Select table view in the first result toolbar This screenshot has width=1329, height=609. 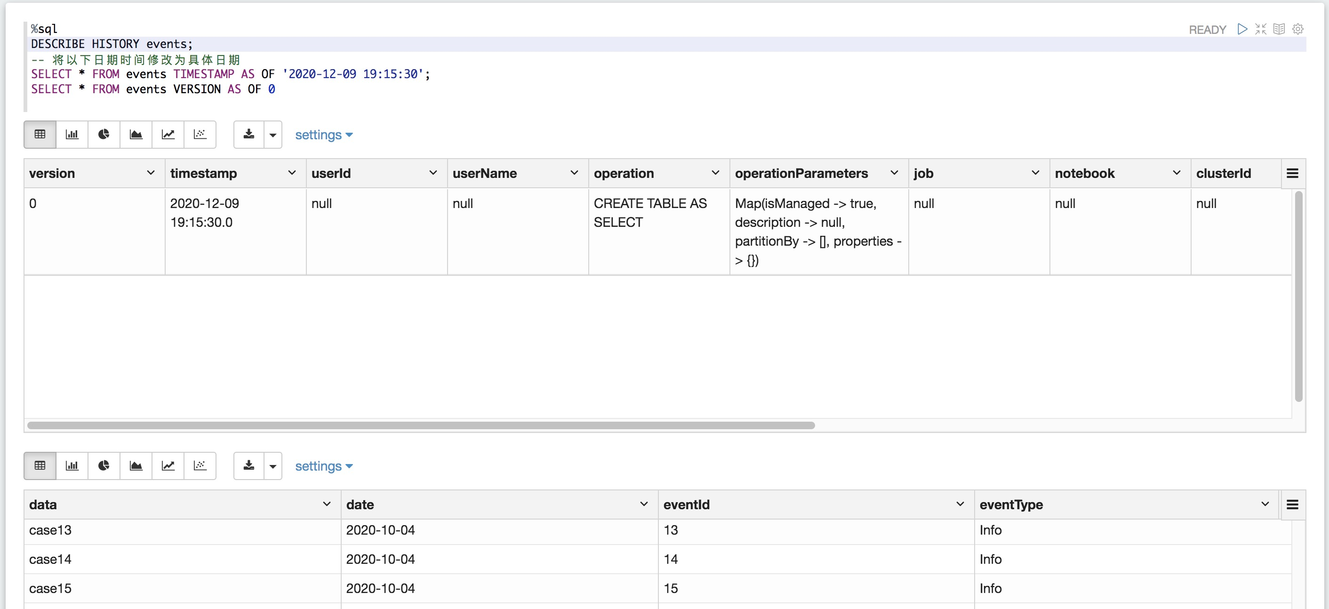coord(40,135)
